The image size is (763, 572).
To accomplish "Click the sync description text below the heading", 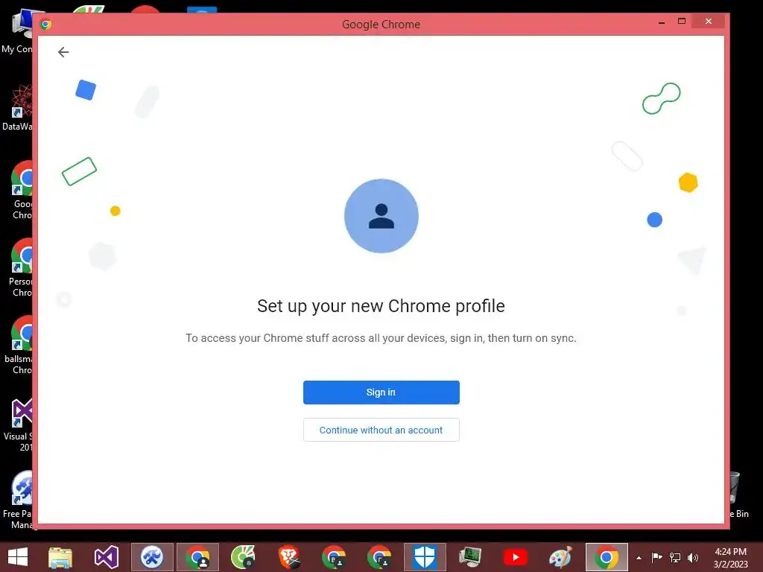I will [x=381, y=338].
